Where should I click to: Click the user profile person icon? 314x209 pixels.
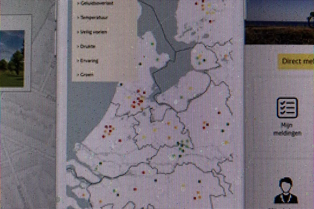pyautogui.click(x=286, y=190)
